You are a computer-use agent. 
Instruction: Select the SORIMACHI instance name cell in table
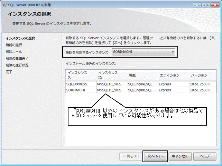(81, 90)
